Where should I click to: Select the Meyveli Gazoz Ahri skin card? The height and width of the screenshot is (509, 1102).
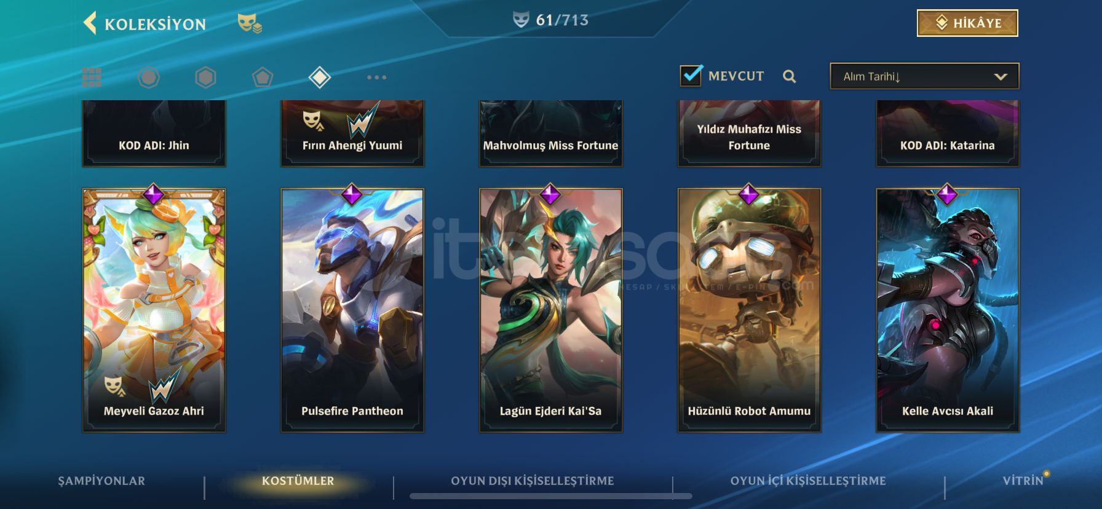(154, 310)
